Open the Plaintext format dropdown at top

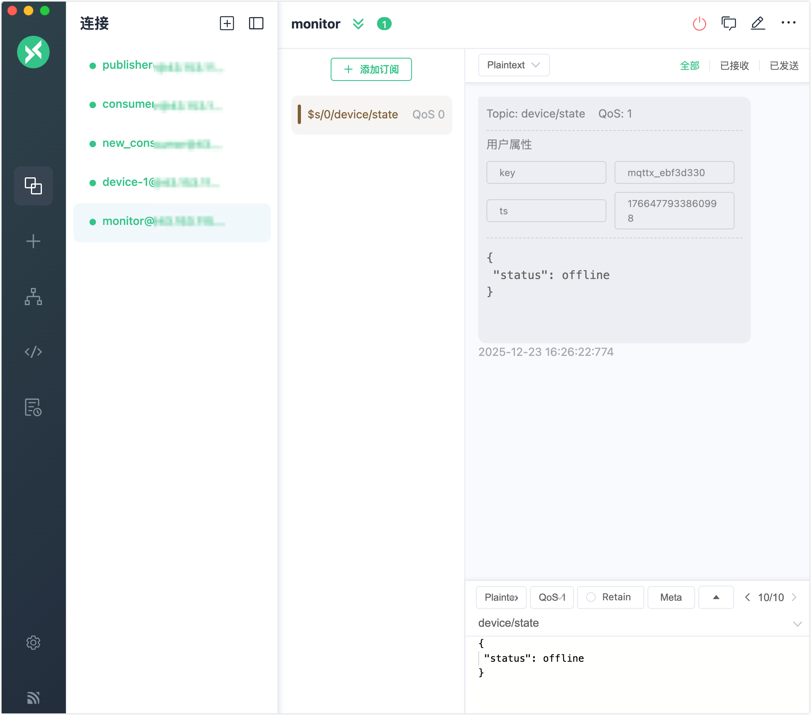514,65
